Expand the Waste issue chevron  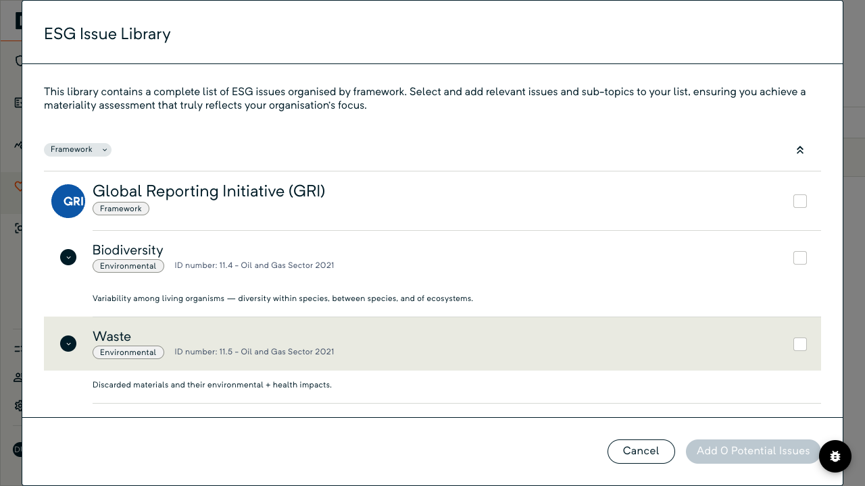(68, 344)
